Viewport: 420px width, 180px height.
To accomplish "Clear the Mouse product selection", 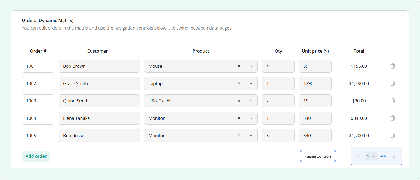I will tap(239, 66).
